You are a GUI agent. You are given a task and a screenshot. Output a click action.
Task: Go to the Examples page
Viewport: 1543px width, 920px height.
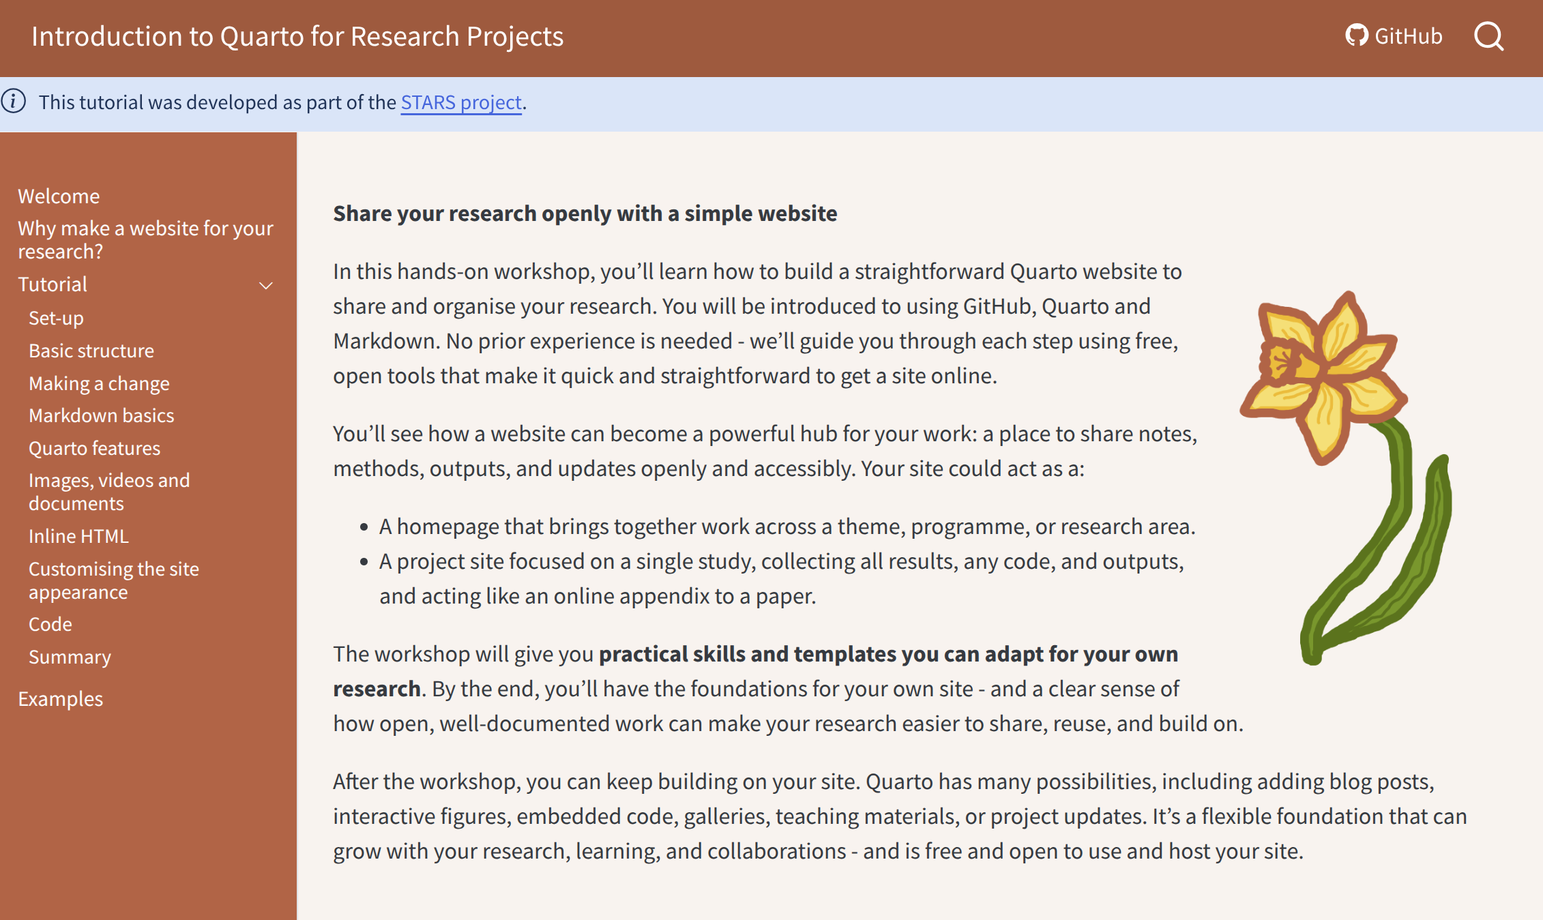click(x=61, y=699)
